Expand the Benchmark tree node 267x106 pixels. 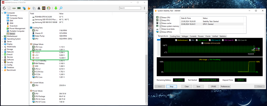click(2, 70)
